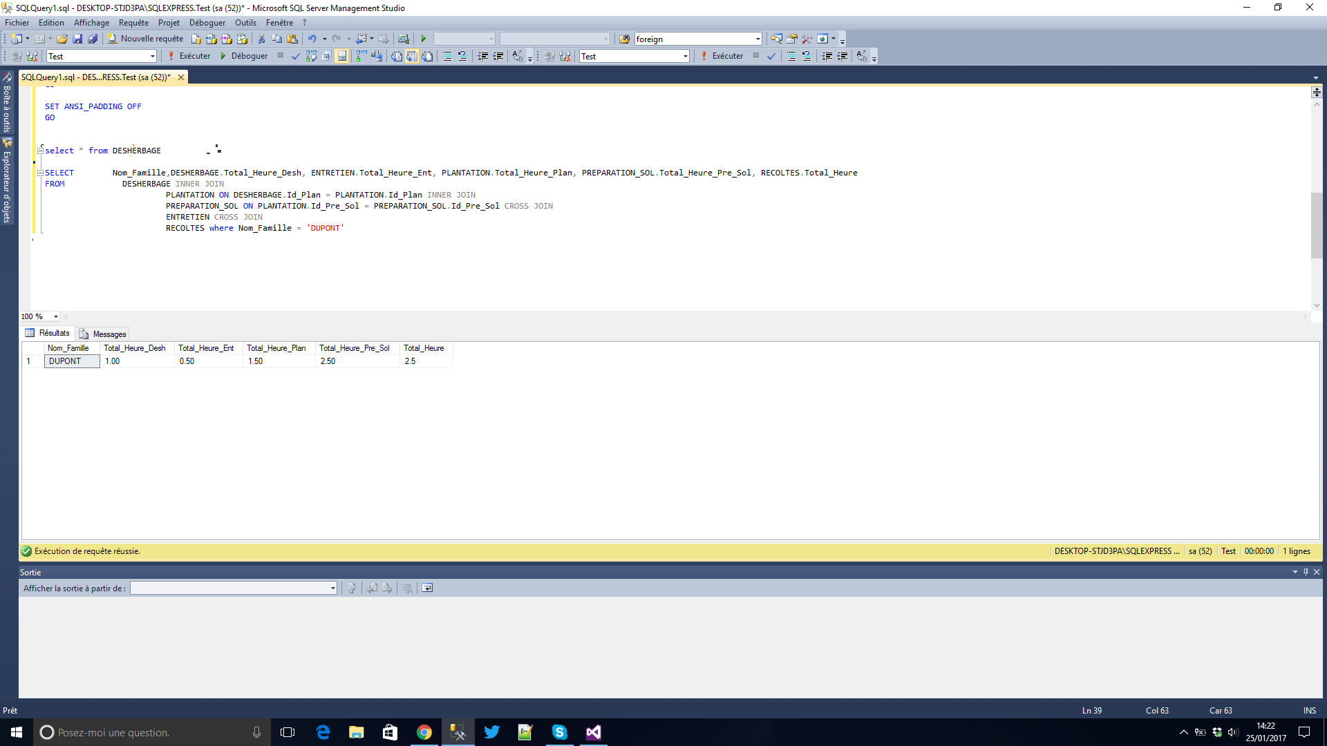
Task: Open the Fichier menu
Action: 17,23
